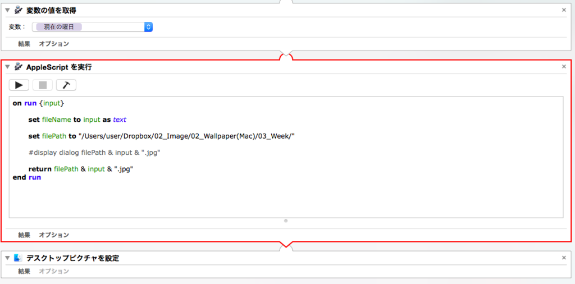575x284 pixels.
Task: Click the 'on run {input}' line
Action: [x=38, y=103]
